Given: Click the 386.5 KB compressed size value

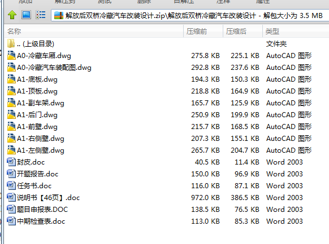Looking at the screenshot, I should [x=245, y=198].
